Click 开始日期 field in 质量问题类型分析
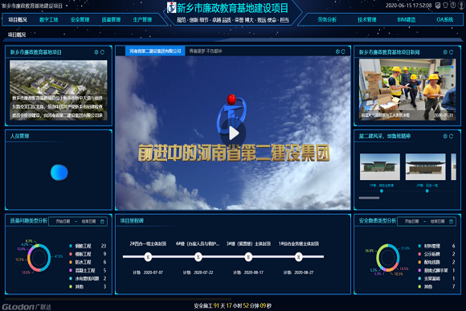The width and height of the screenshot is (466, 311). [63, 222]
